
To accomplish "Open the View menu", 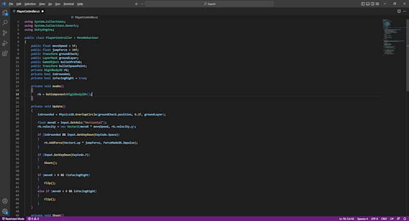I will [42, 4].
